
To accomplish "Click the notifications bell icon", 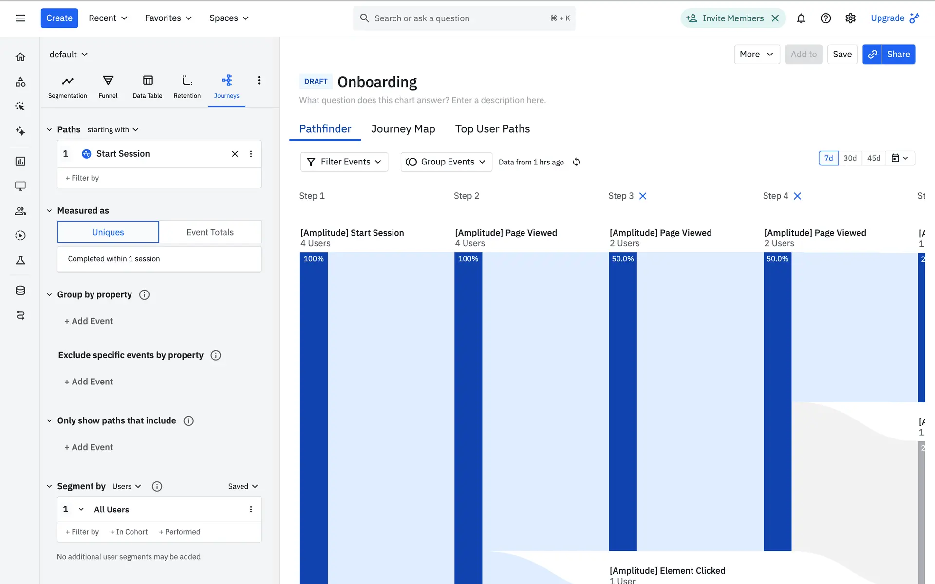I will (x=801, y=18).
